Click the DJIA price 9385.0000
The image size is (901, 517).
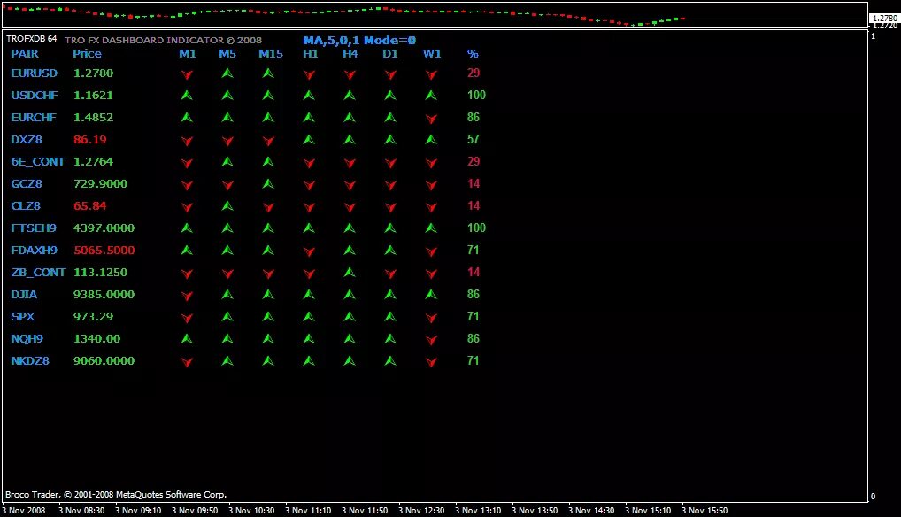pos(104,295)
